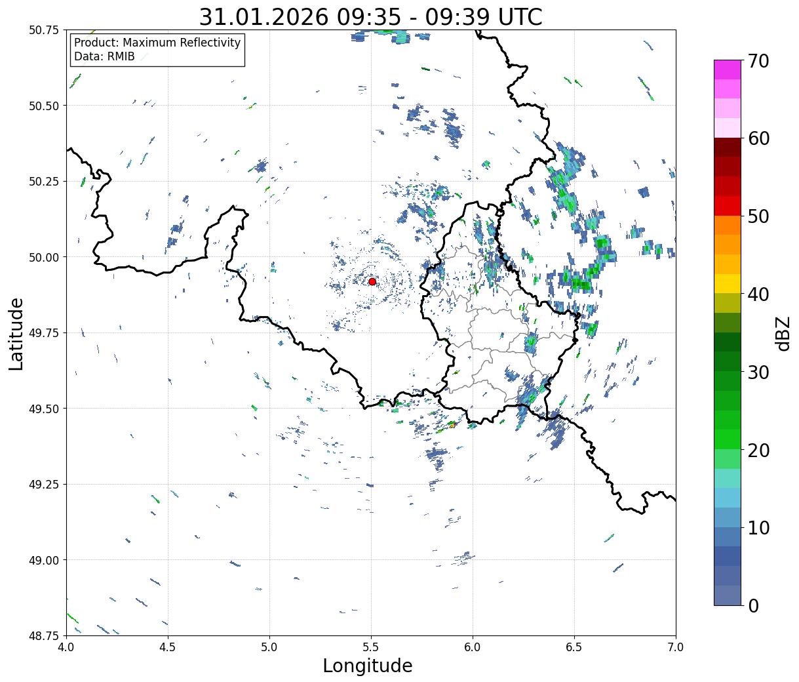Image resolution: width=799 pixels, height=682 pixels.
Task: Click the colorbar tick label 10
Action: point(758,527)
